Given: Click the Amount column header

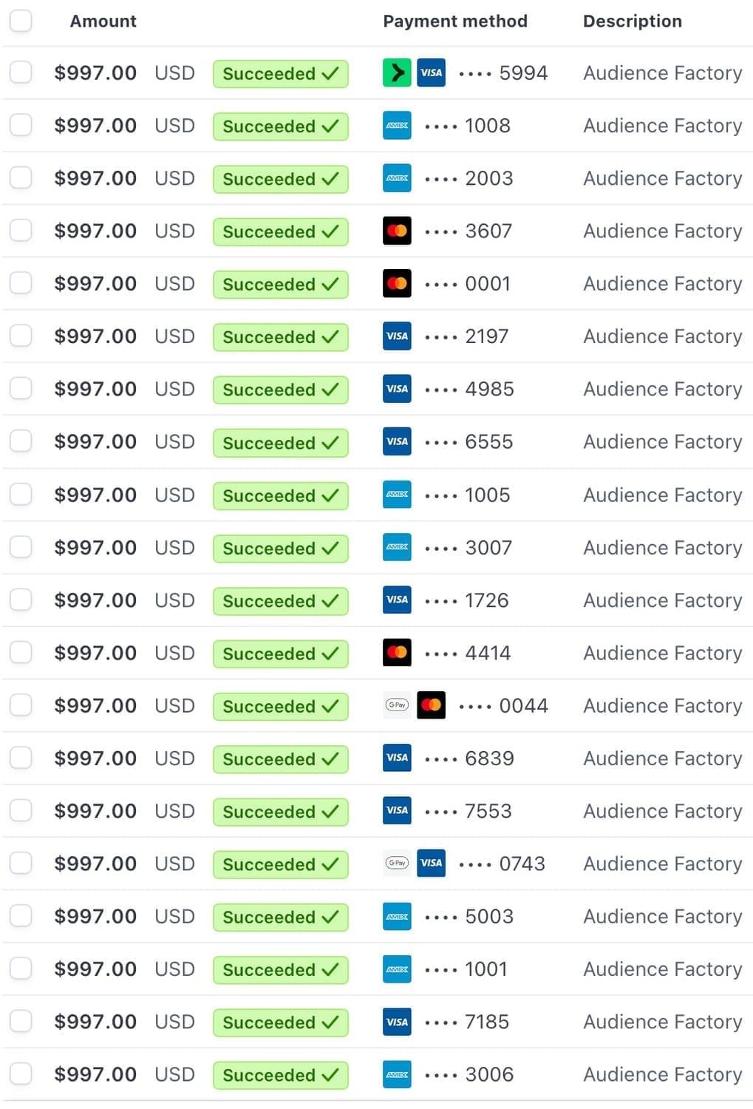Looking at the screenshot, I should point(103,21).
